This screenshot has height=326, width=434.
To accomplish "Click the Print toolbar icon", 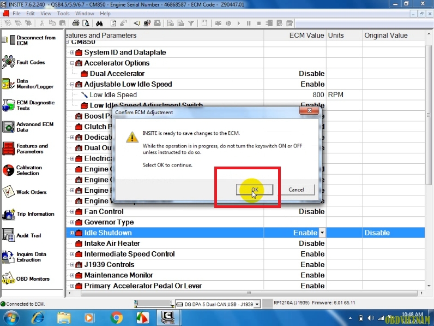I will [x=76, y=23].
